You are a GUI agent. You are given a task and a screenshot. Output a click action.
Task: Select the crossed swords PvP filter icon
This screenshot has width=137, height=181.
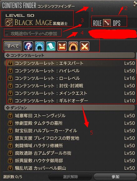click(x=85, y=46)
